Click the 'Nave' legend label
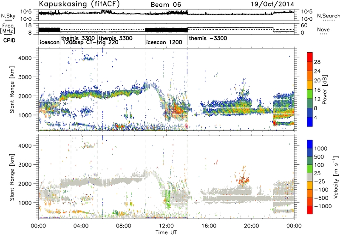340x235 pixels. click(323, 29)
